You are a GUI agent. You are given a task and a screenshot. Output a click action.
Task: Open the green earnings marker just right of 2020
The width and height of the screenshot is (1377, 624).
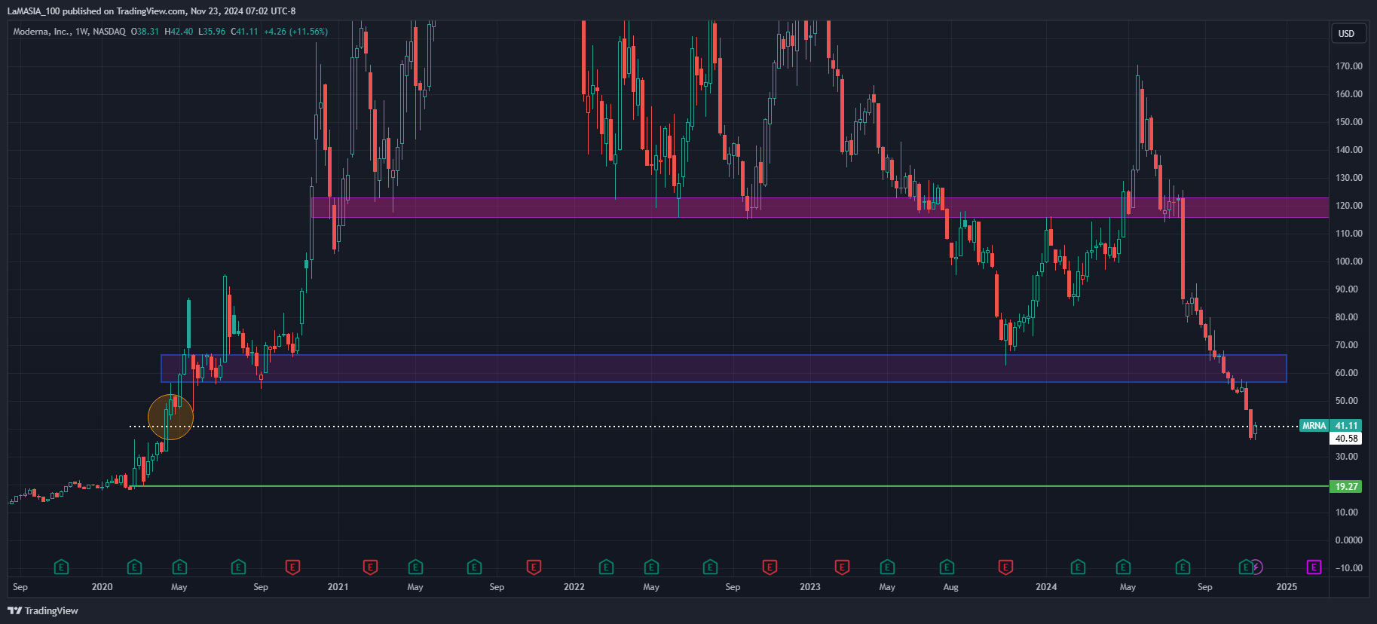(x=134, y=567)
